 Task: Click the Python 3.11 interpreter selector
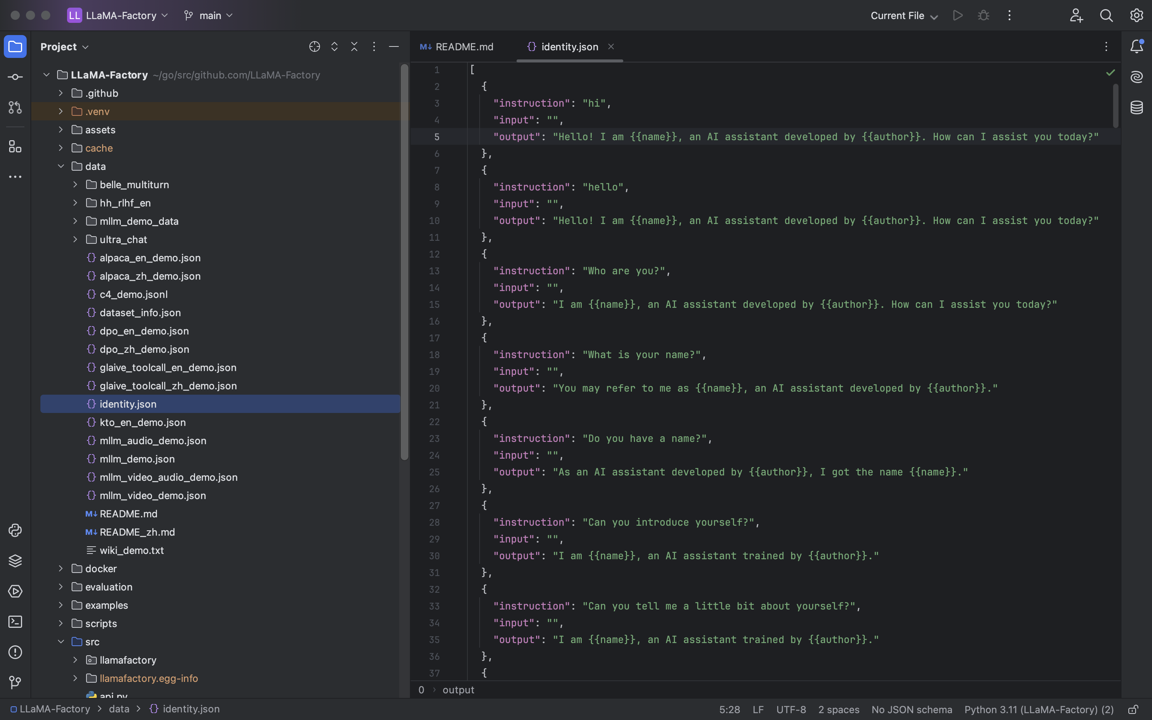tap(1039, 709)
